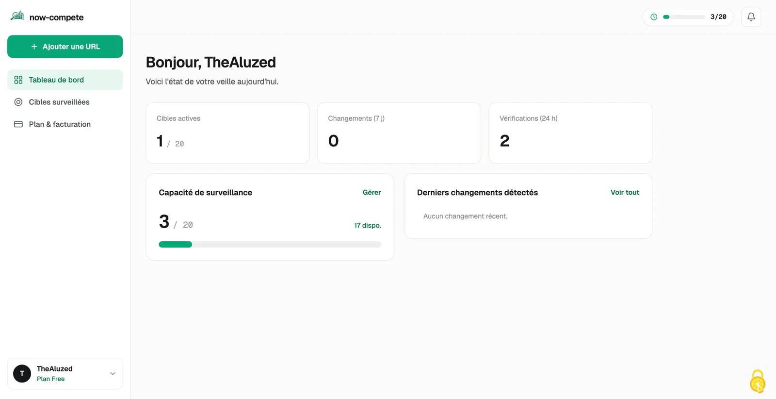The width and height of the screenshot is (776, 399).
Task: Click the now-compete brand name
Action: coord(56,17)
